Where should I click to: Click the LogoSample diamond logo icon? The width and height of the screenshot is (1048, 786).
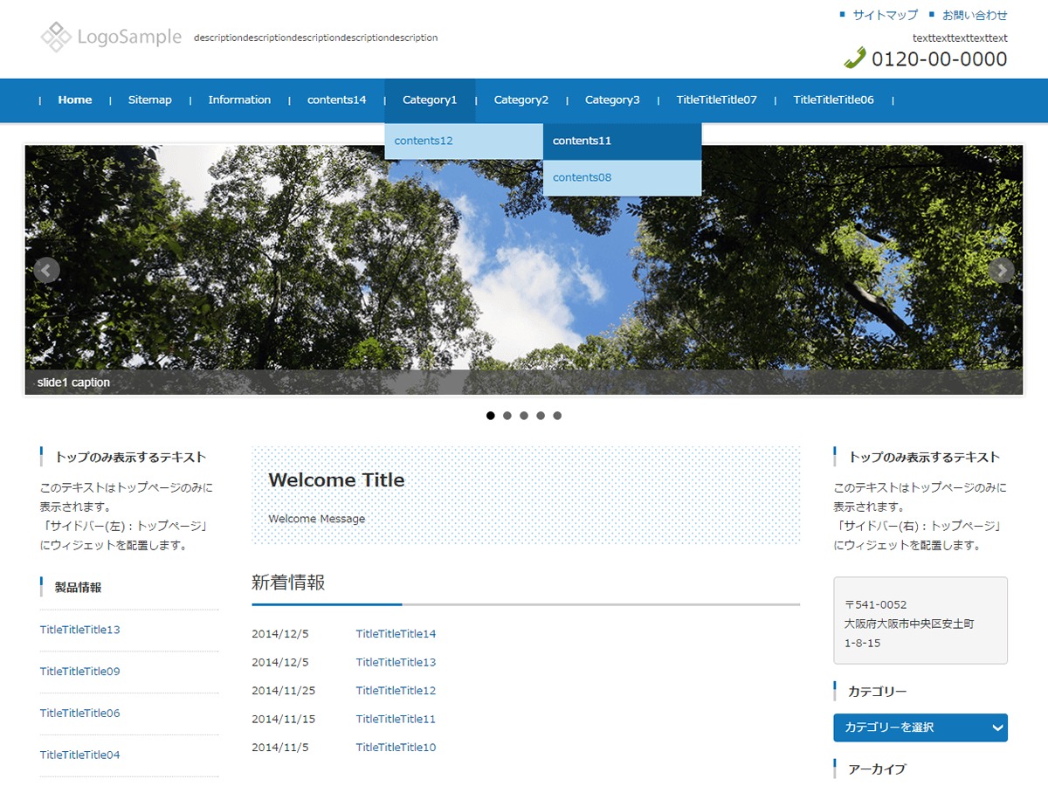pos(56,37)
